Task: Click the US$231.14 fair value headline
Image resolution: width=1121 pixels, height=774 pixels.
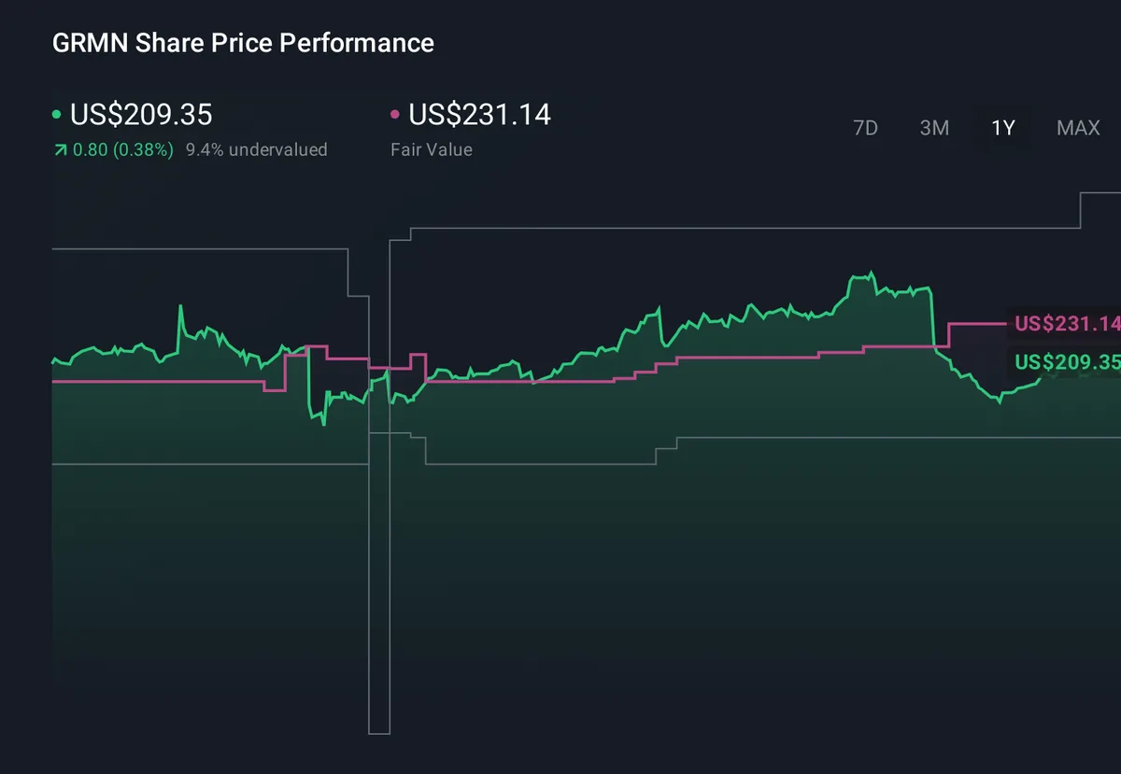Action: 479,115
